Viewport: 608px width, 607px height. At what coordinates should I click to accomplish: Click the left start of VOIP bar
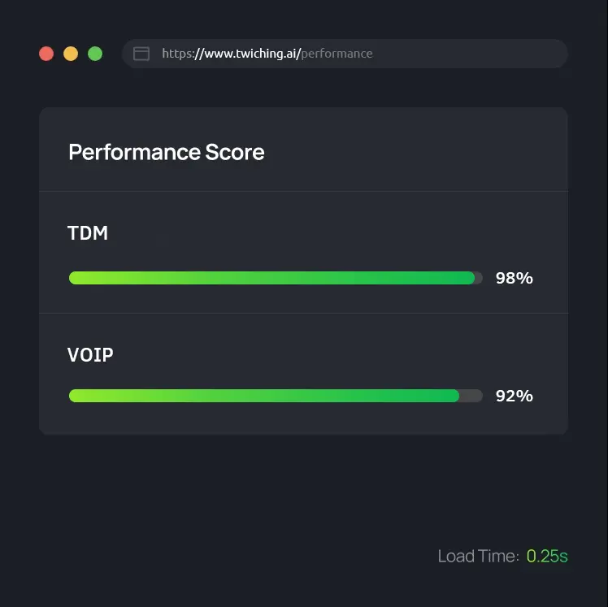(x=76, y=396)
